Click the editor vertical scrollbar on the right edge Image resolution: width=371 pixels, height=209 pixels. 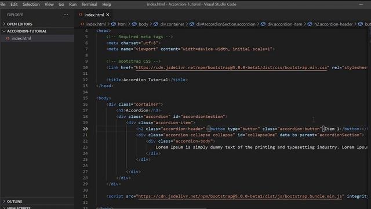369,118
